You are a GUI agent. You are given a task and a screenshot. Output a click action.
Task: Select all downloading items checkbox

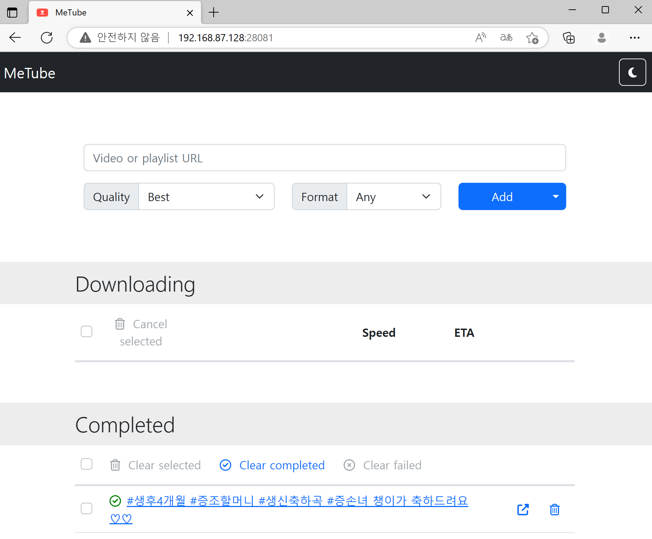click(x=87, y=331)
